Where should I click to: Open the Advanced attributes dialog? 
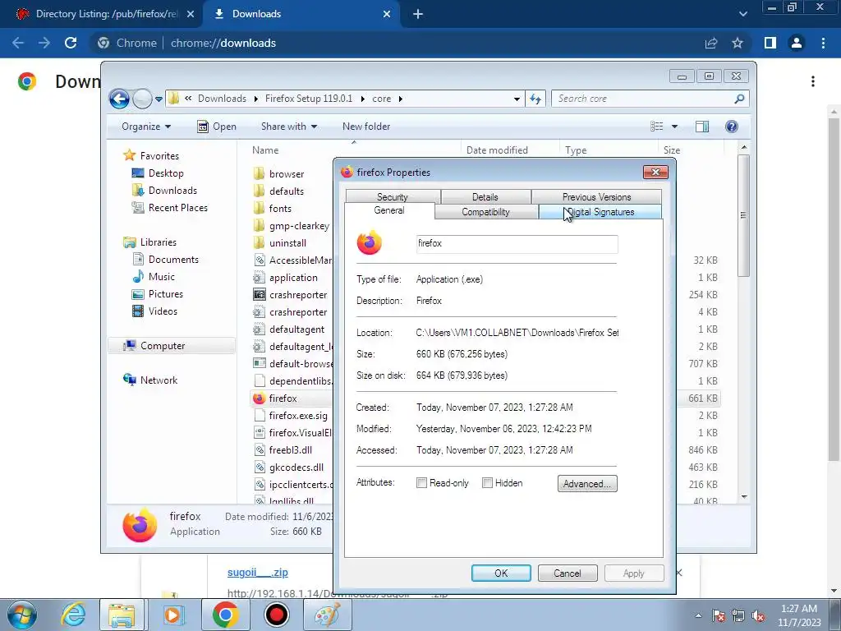pos(587,483)
